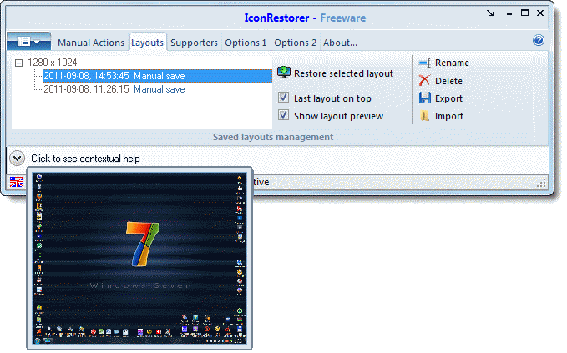The image size is (567, 353).
Task: Select the Layouts tab
Action: pyautogui.click(x=147, y=43)
